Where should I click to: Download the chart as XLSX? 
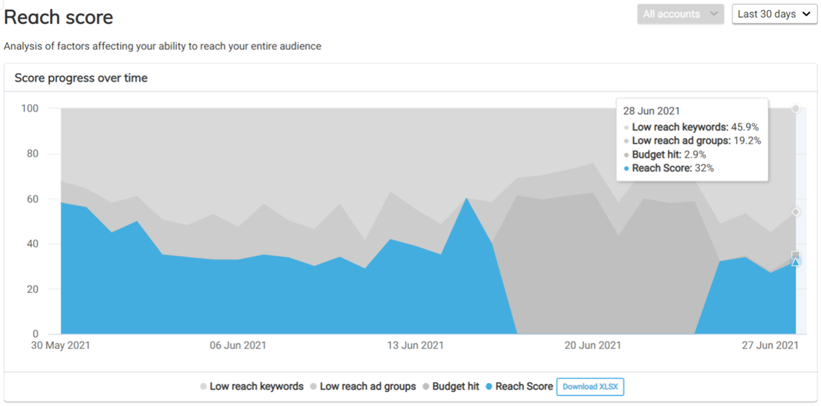click(589, 387)
